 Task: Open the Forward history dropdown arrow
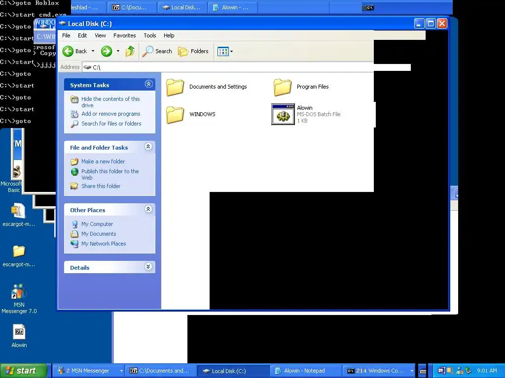coord(118,51)
